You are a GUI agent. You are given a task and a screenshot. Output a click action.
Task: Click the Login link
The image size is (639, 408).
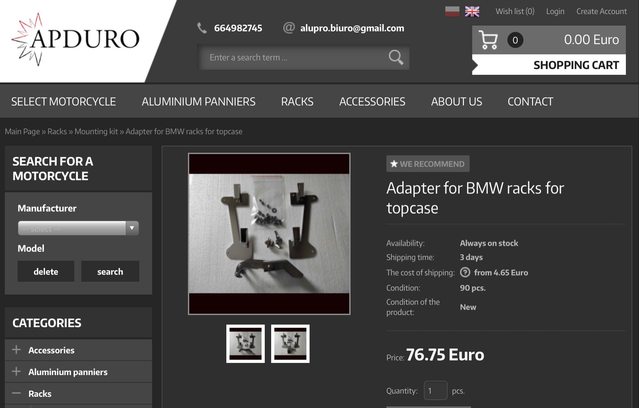pos(555,12)
